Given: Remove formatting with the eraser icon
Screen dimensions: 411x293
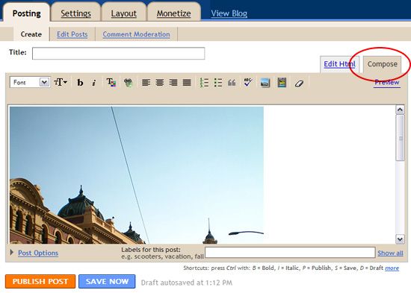Looking at the screenshot, I should [299, 84].
